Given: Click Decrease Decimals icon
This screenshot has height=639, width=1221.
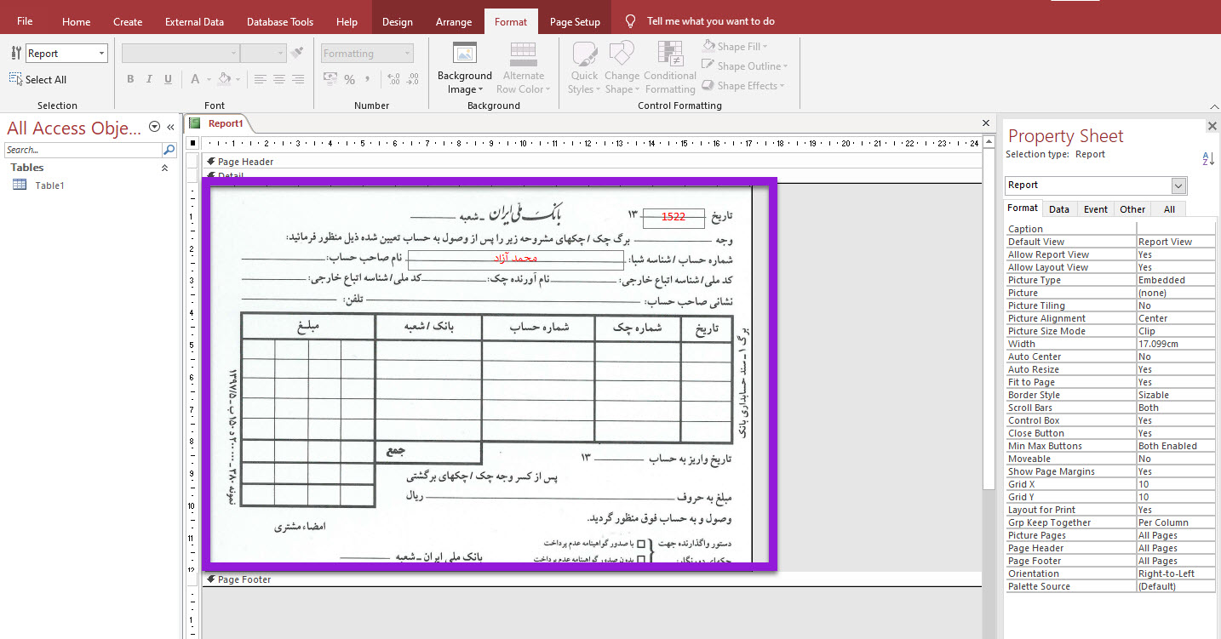Looking at the screenshot, I should point(413,79).
